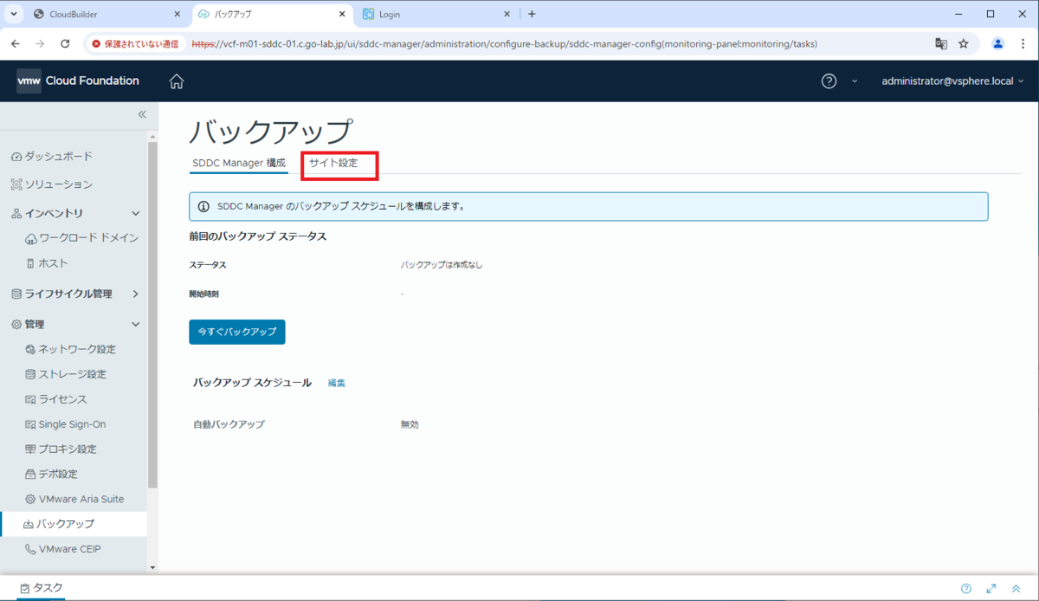The image size is (1039, 601).
Task: Expand the ライフサイクル管理 section chevron
Action: (135, 294)
